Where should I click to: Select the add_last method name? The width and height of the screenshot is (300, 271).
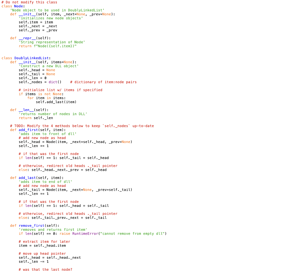[27, 178]
